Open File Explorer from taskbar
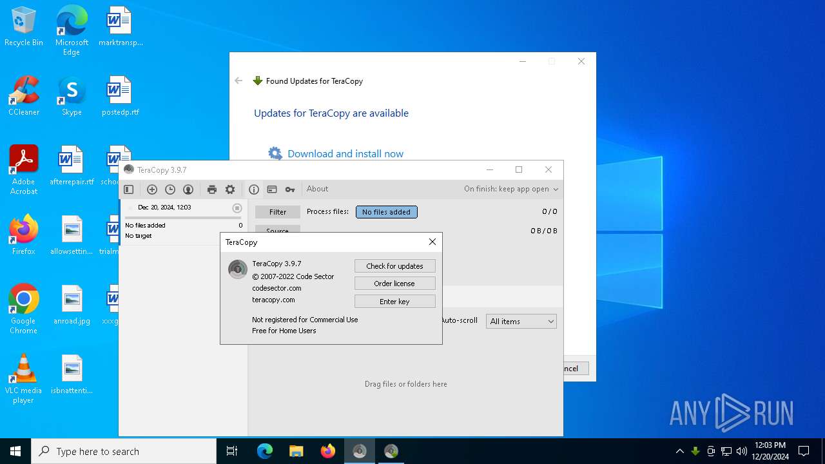825x464 pixels. coord(296,451)
